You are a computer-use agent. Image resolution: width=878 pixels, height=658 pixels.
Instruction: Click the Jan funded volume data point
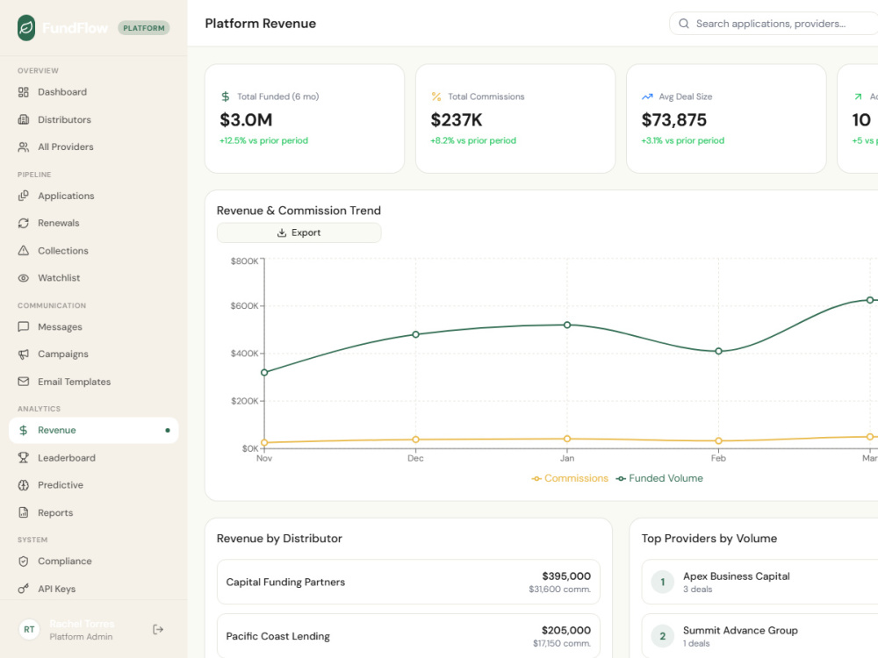coord(567,325)
